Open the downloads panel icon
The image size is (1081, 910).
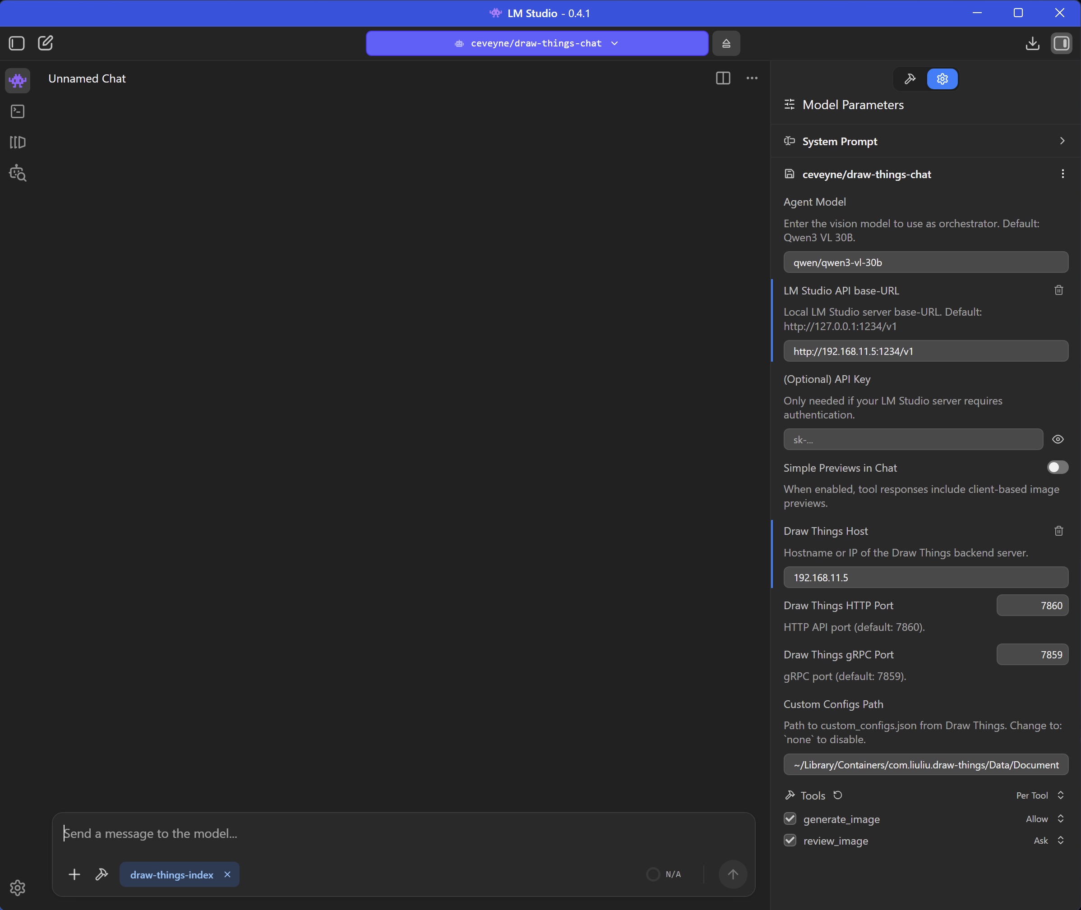[x=1032, y=43]
